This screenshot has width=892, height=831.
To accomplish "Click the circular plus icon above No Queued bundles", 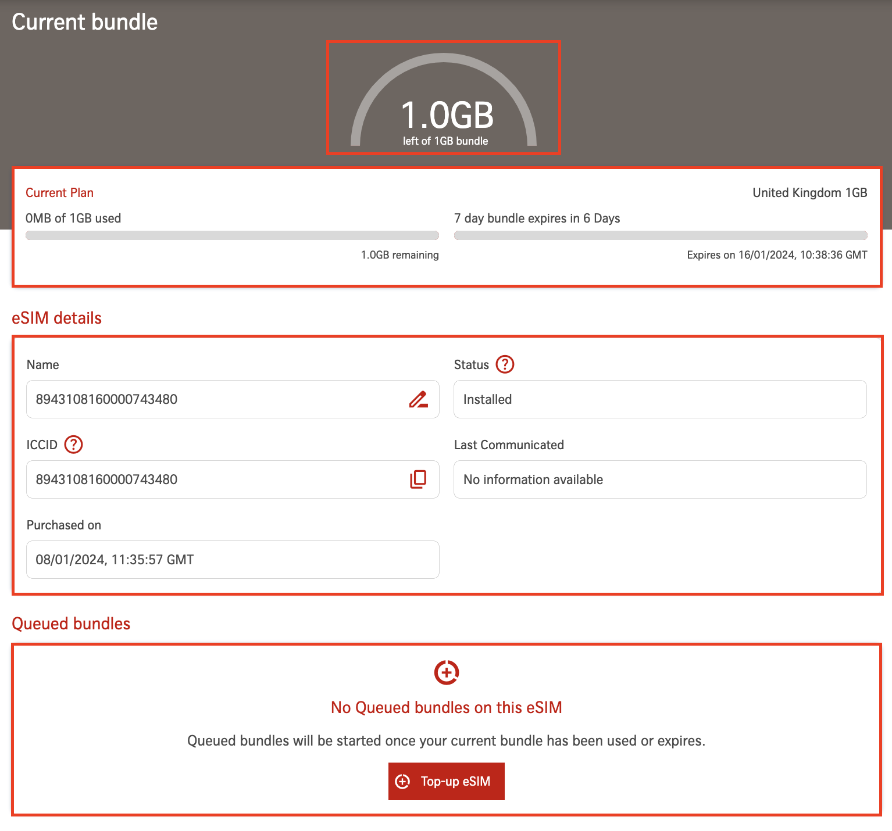I will click(446, 672).
